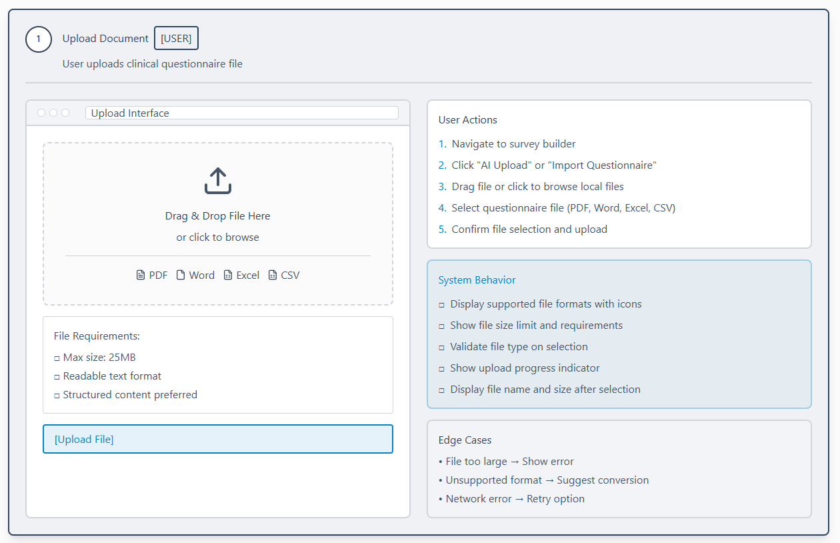The height and width of the screenshot is (543, 840).
Task: Click the "Upload Document" step title
Action: click(106, 38)
